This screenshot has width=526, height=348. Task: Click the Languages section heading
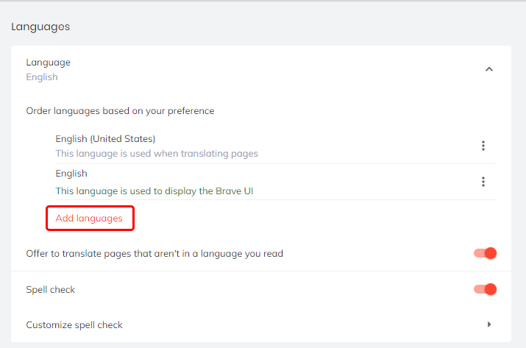(40, 27)
